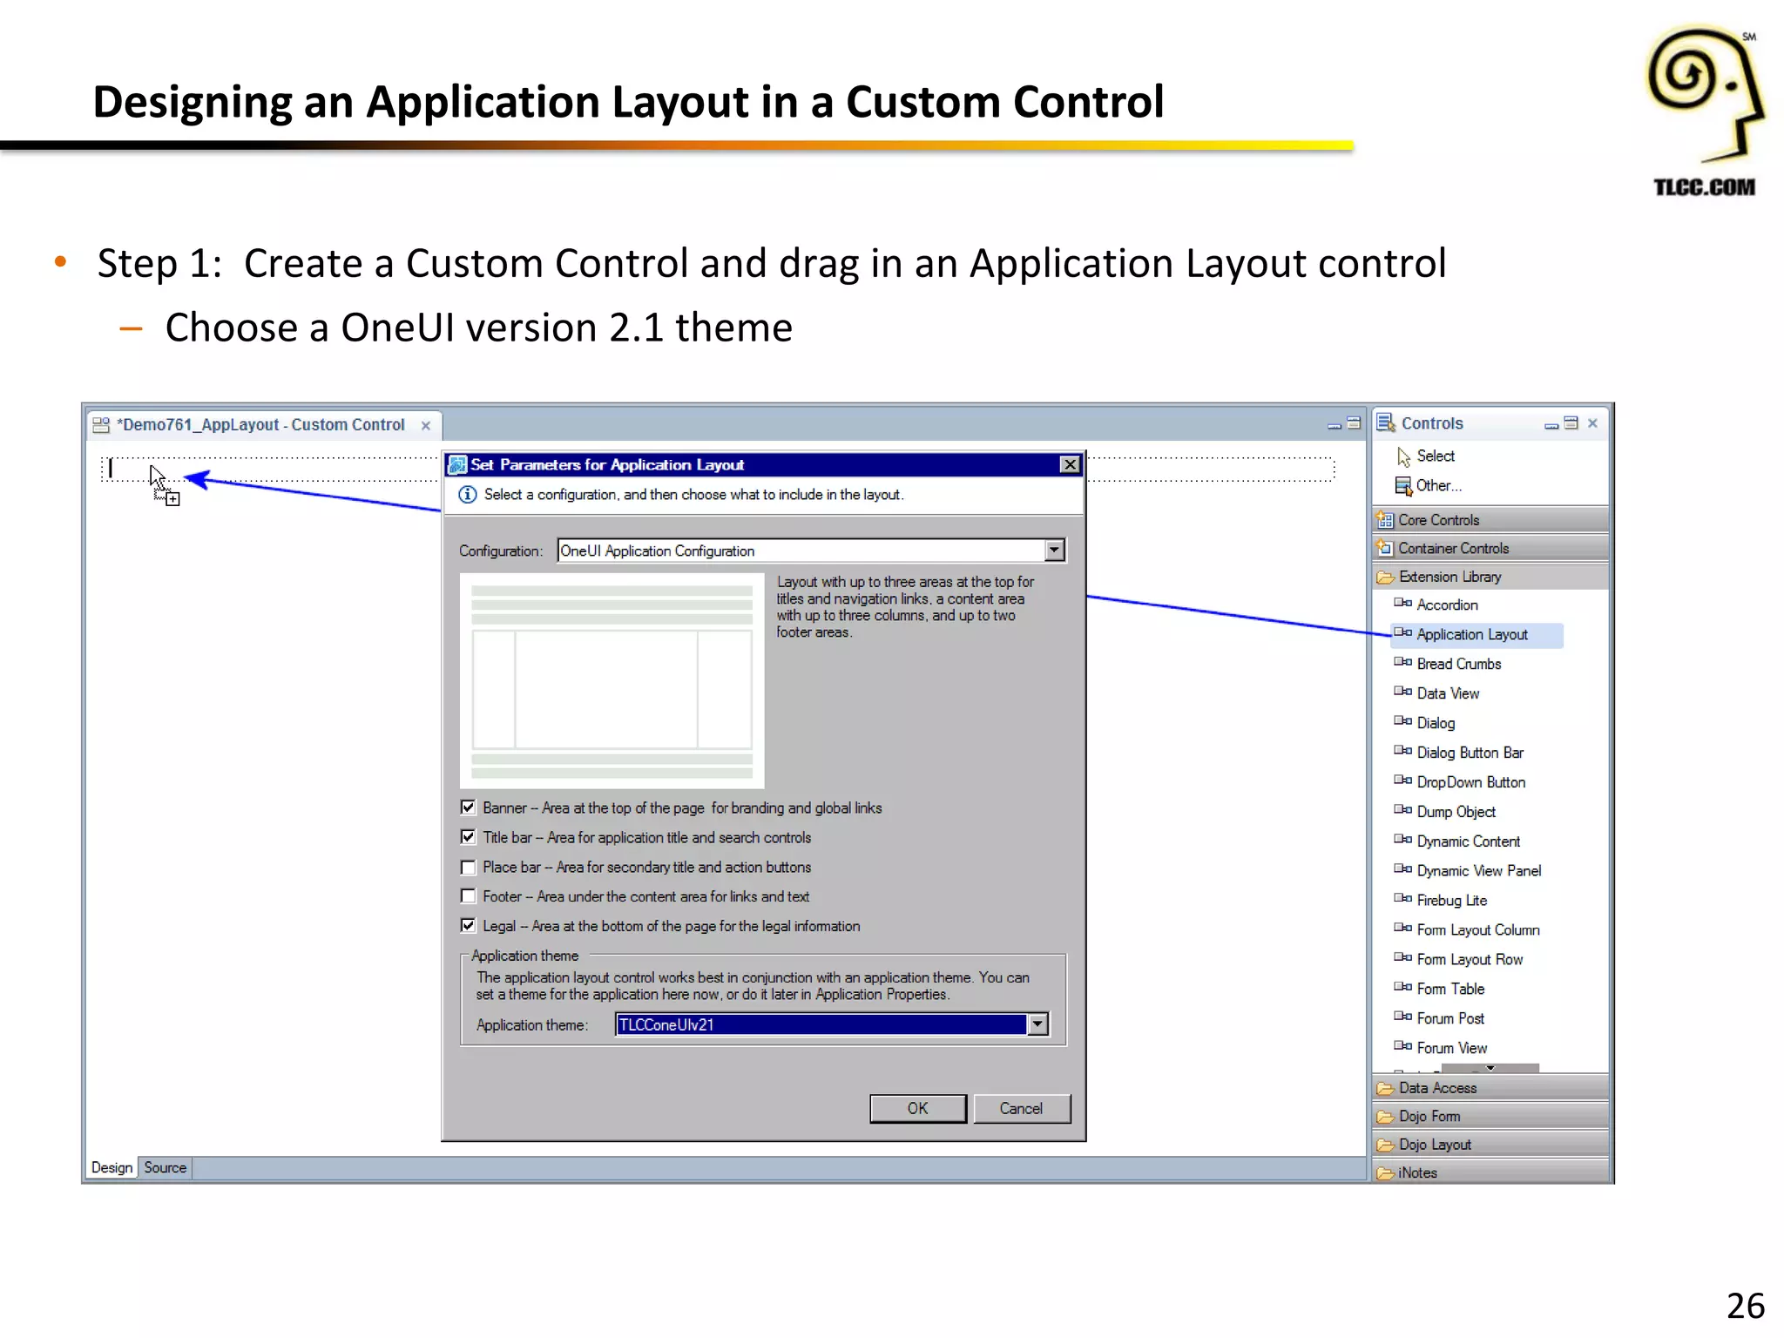Viewport: 1784px width, 1338px height.
Task: Click the info icon in dialog
Action: (x=468, y=495)
